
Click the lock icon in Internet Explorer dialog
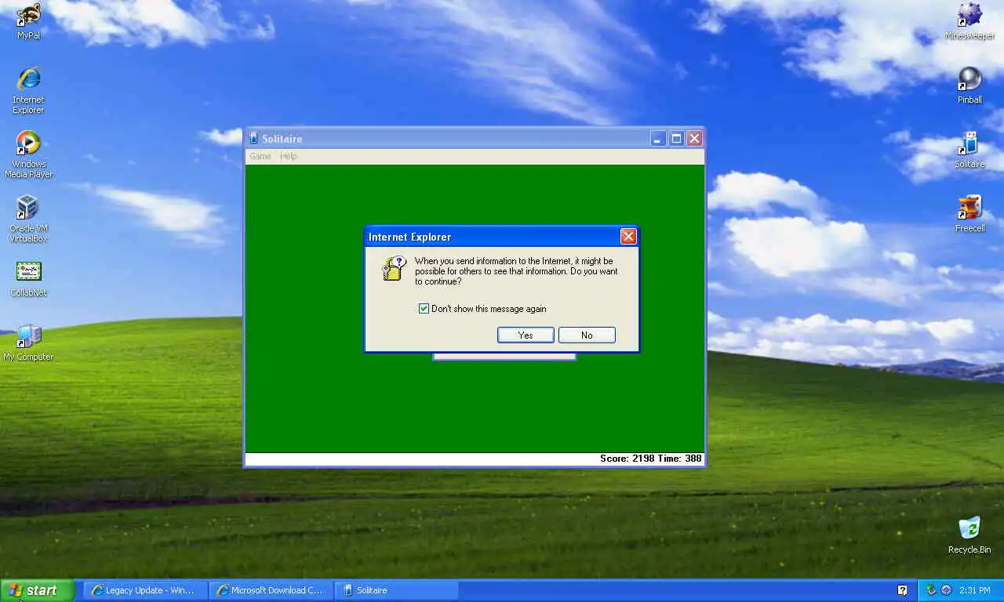[x=393, y=268]
